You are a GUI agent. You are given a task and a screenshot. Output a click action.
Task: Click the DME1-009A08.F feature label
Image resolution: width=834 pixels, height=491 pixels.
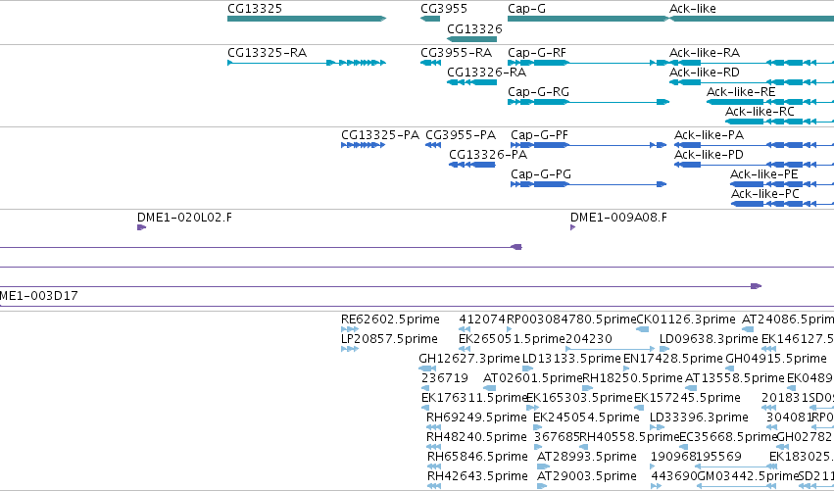[x=618, y=218]
